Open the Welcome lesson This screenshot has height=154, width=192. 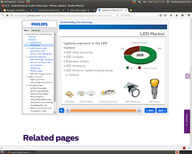32,37
